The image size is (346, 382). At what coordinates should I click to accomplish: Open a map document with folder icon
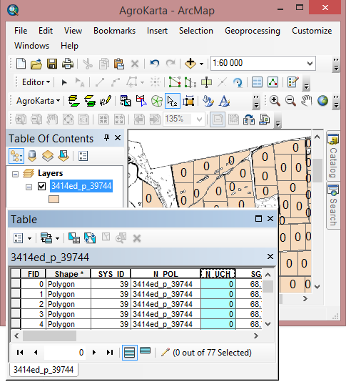coord(36,64)
